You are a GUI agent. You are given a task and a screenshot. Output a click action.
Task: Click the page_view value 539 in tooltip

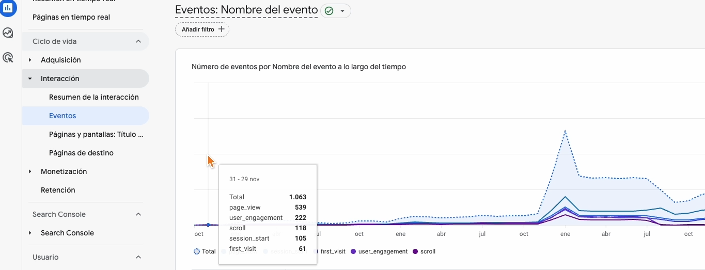(300, 208)
